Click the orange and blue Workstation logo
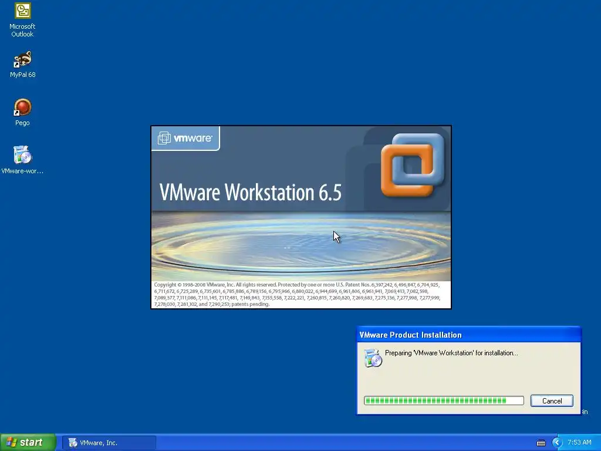 click(413, 165)
